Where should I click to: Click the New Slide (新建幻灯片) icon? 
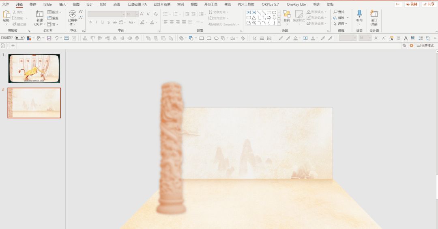(x=40, y=14)
